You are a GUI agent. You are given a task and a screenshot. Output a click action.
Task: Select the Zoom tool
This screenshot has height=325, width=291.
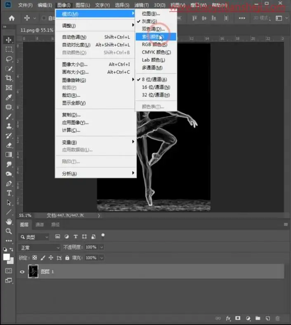(9, 231)
